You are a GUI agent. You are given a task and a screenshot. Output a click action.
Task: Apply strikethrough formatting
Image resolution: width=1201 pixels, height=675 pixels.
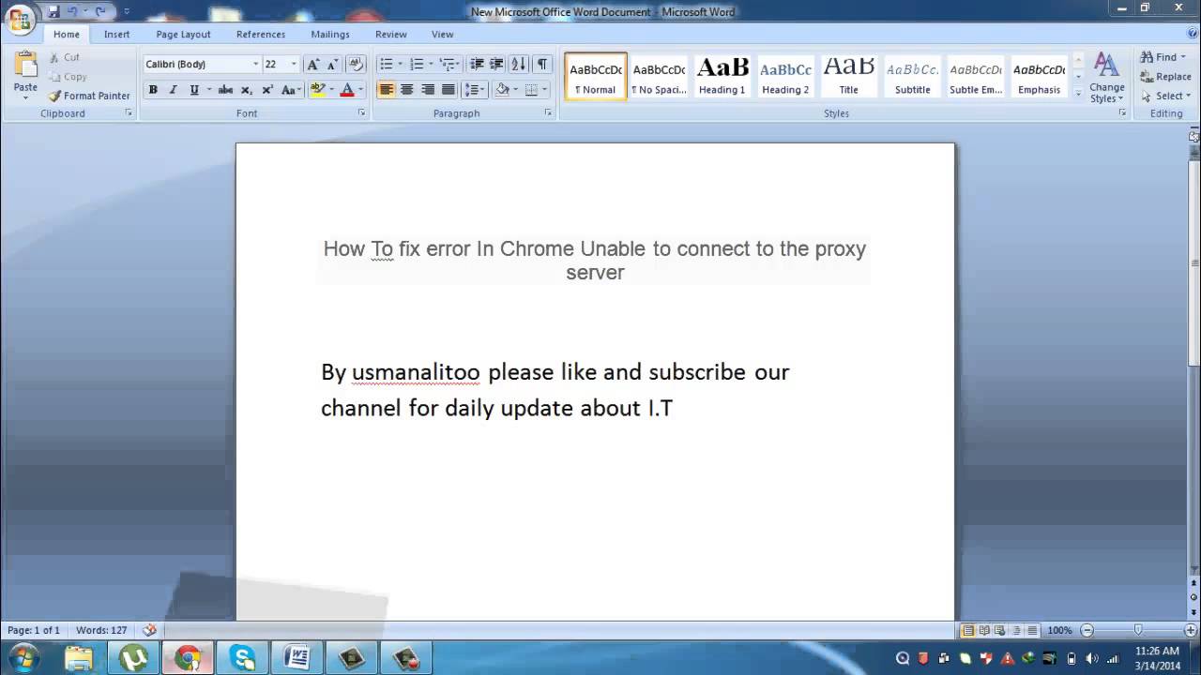[x=225, y=90]
